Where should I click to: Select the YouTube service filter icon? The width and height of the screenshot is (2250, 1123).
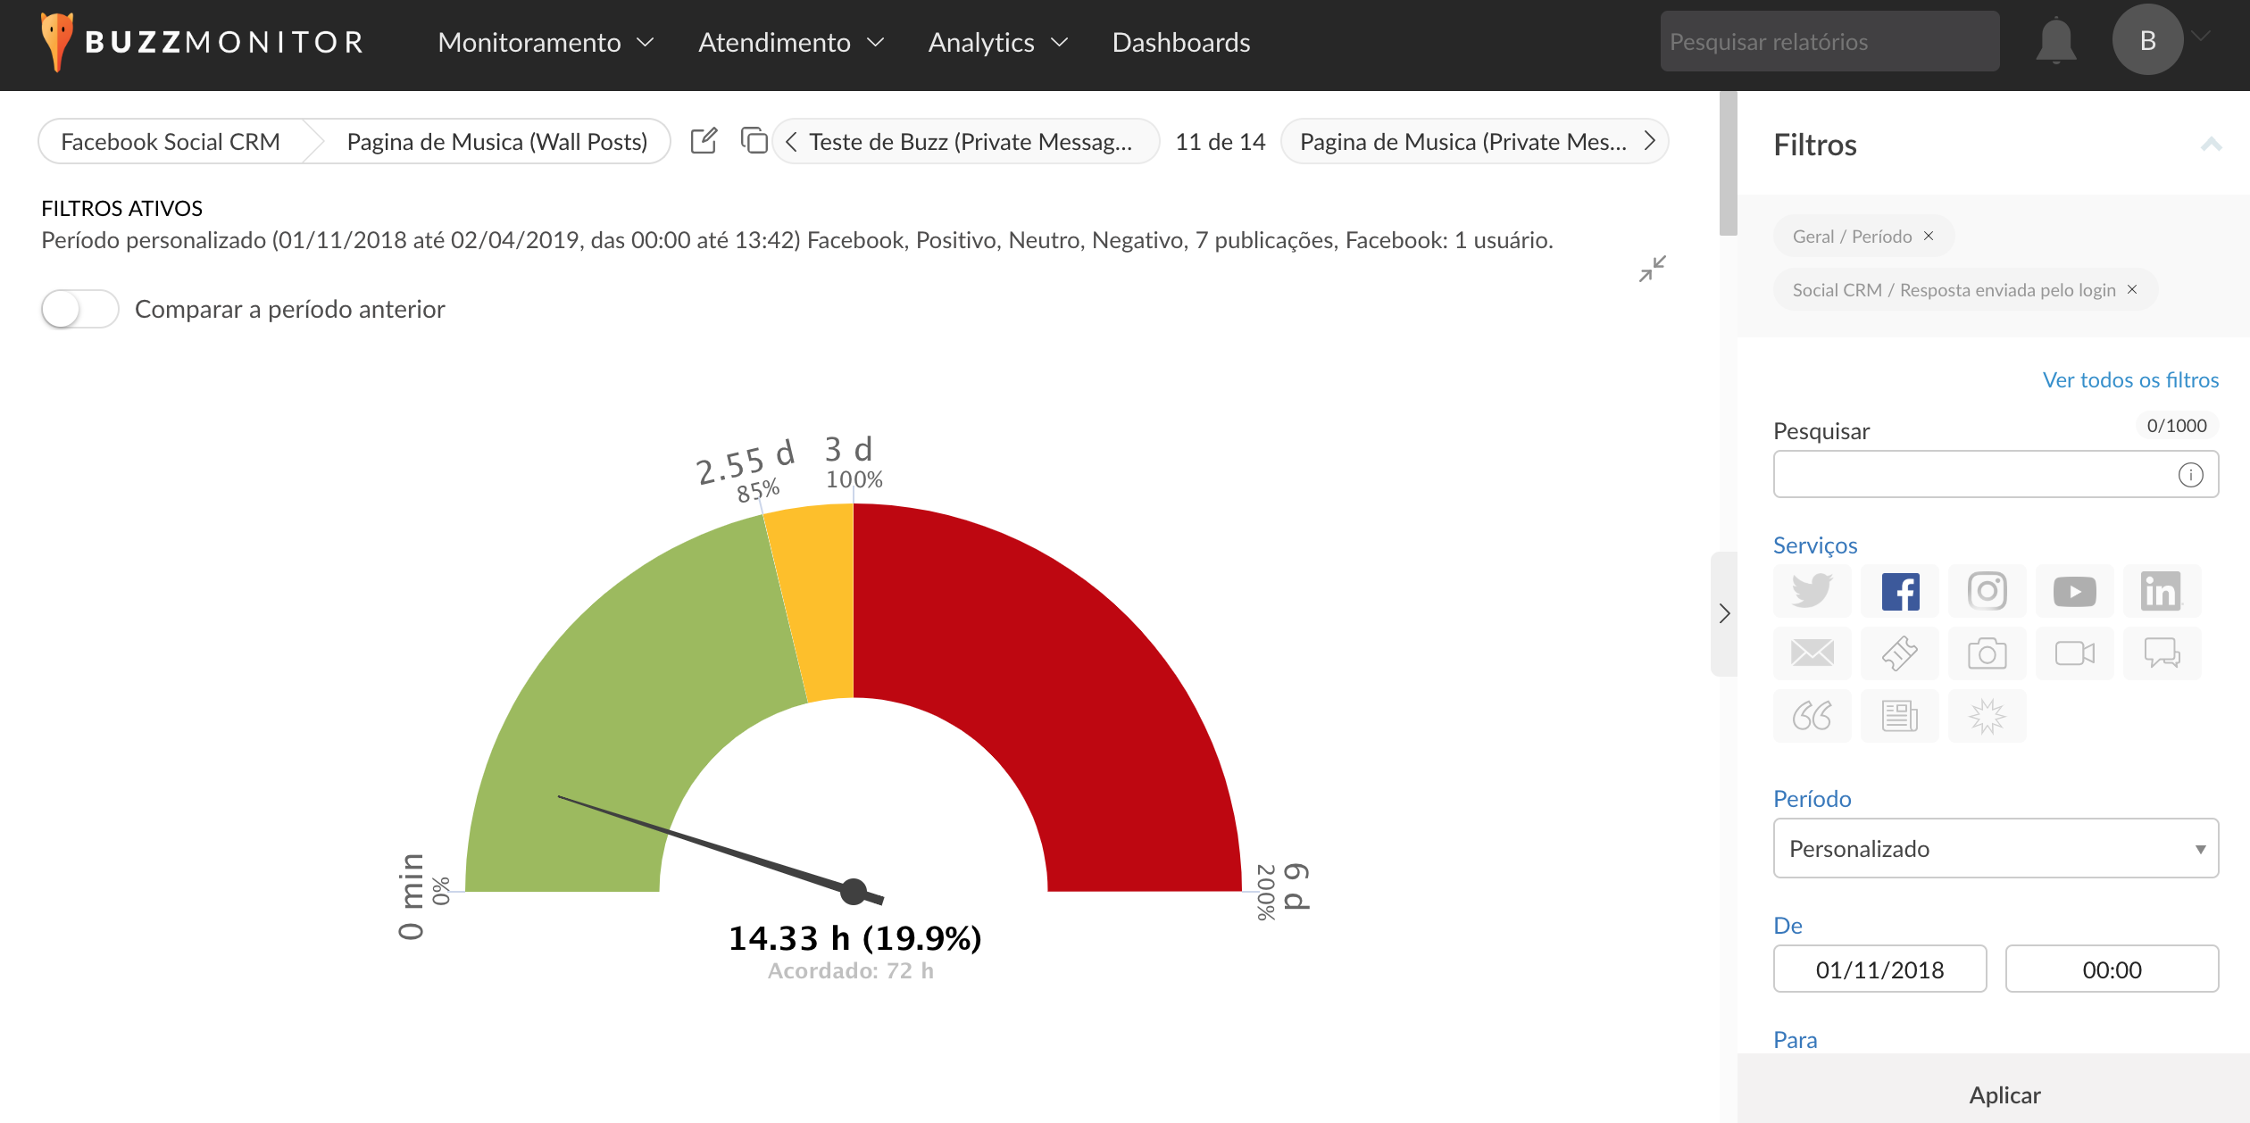click(2074, 591)
